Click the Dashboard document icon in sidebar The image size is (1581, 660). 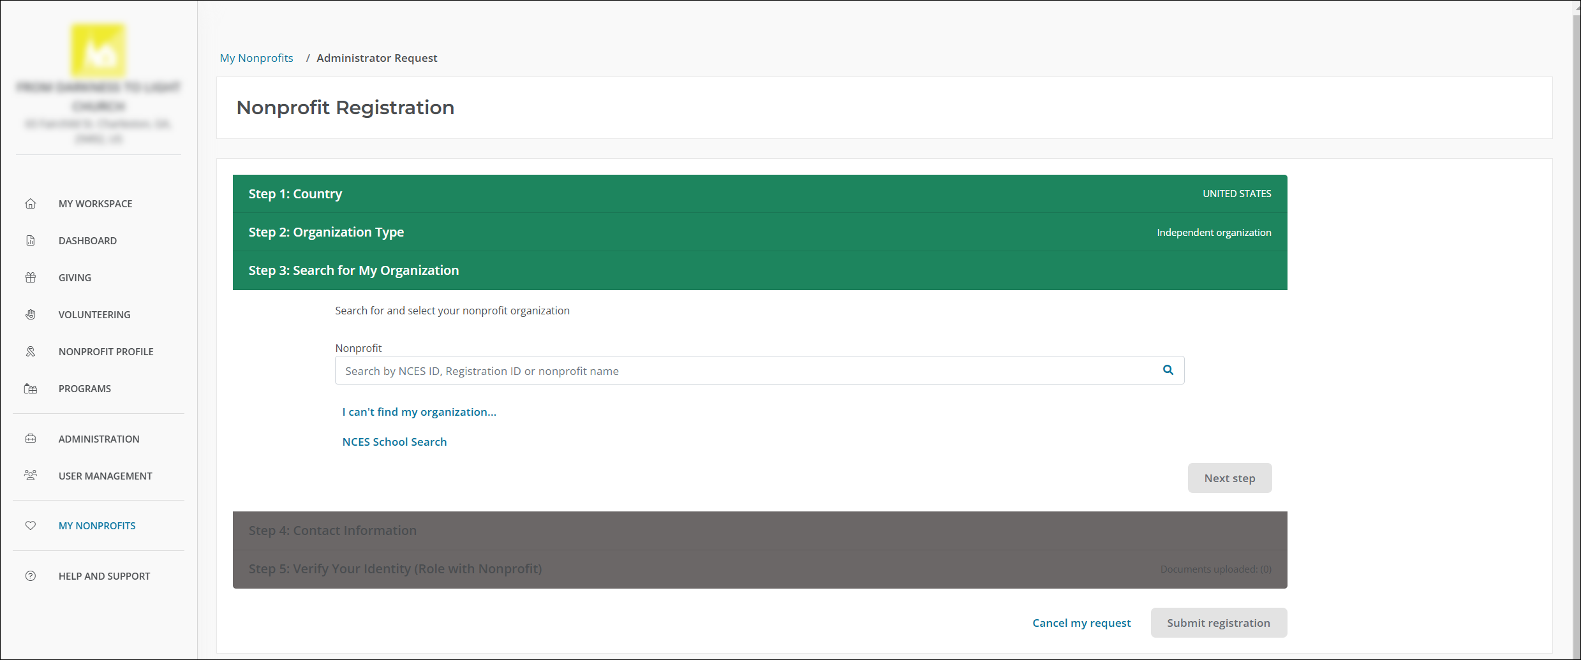(x=31, y=240)
